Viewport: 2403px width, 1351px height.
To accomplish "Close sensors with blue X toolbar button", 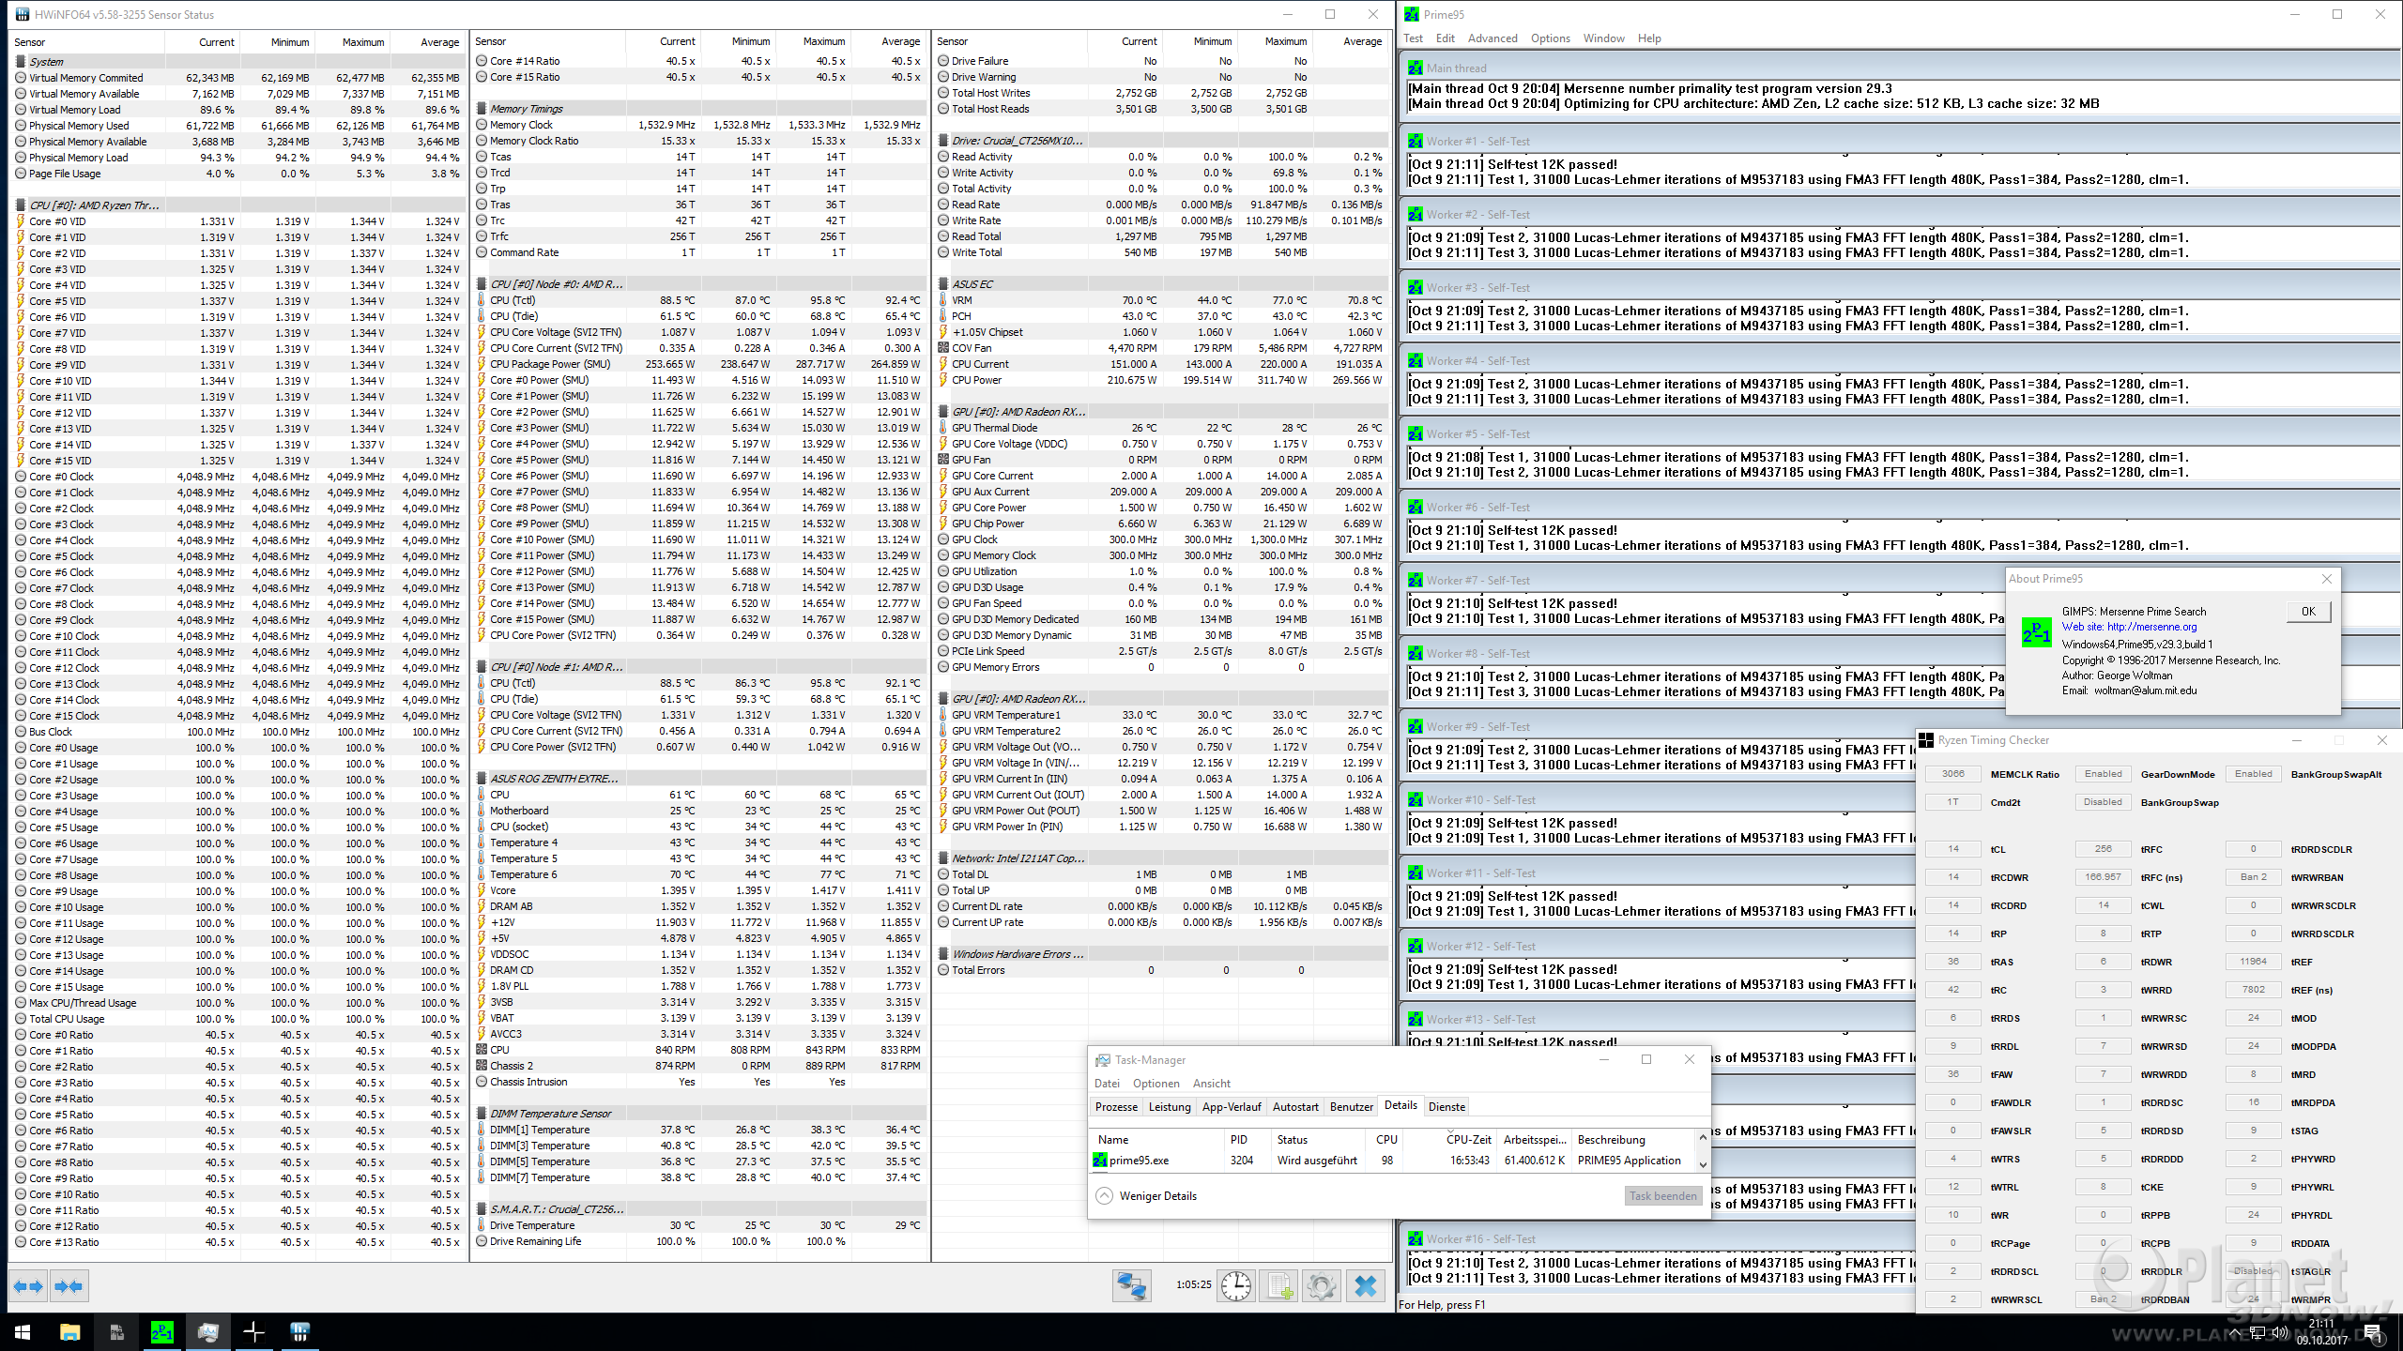I will 1366,1286.
